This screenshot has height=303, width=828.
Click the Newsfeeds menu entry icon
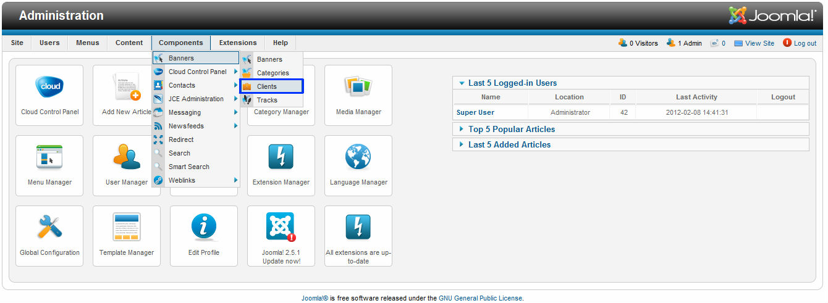[x=158, y=126]
